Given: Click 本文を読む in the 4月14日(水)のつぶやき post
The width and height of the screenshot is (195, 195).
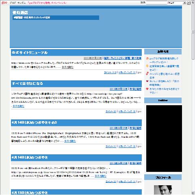Looking at the screenshot, I should point(100,176).
